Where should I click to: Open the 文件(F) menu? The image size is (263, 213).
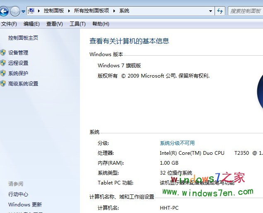(9, 24)
